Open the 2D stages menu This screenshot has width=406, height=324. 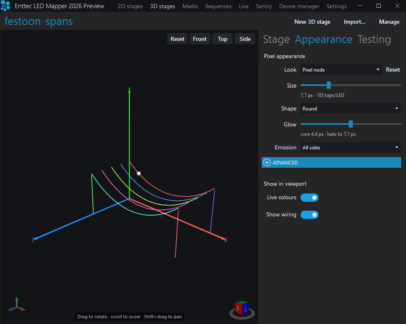130,6
